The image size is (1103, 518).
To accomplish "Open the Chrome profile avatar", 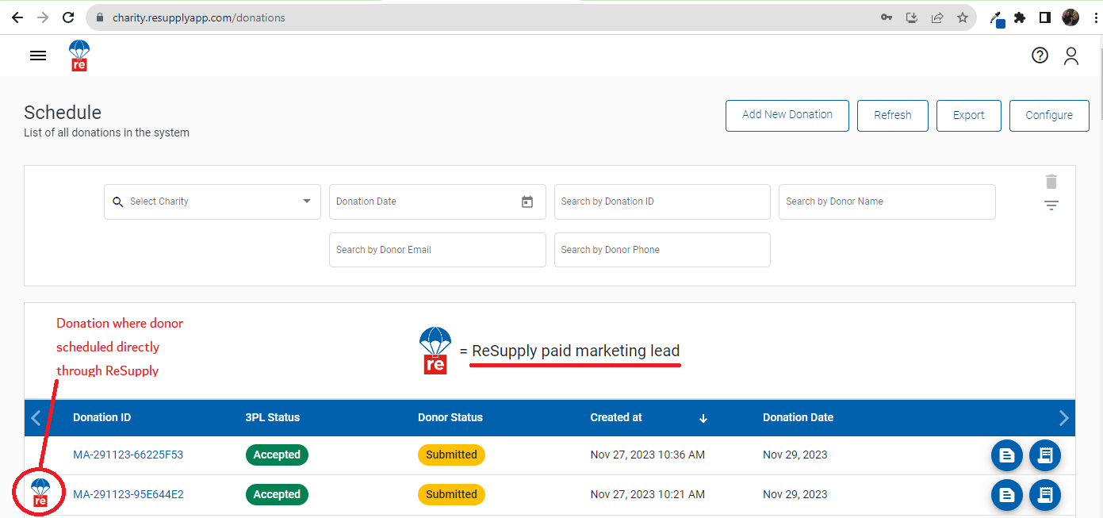I will (1070, 17).
